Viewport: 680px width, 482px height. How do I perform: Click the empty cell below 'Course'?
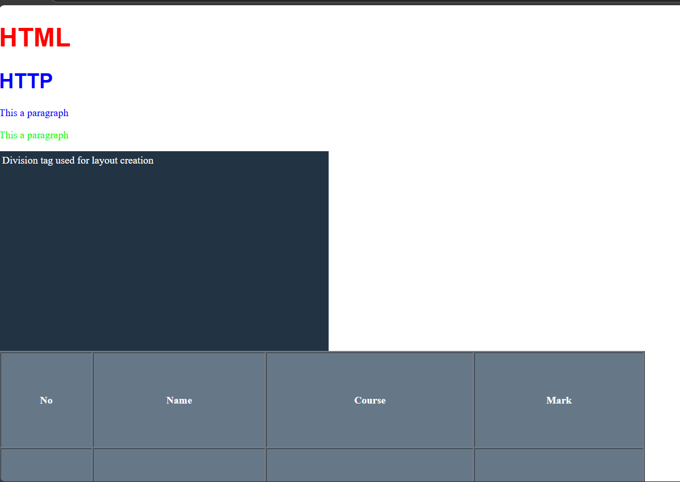pos(369,465)
